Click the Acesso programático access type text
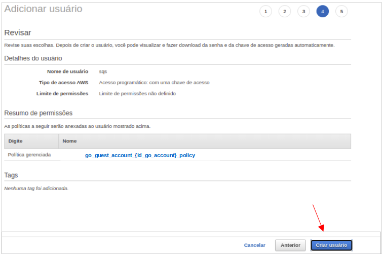Screen dimensions: 383x254 [154, 83]
